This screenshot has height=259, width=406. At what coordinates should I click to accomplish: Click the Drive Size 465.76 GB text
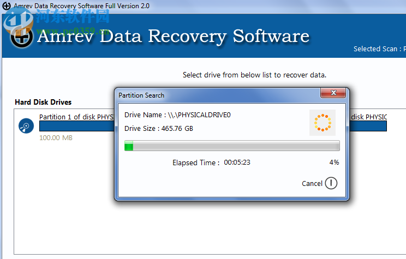pyautogui.click(x=159, y=128)
